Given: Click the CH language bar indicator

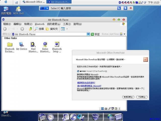Looking at the screenshot, I should point(102,108).
